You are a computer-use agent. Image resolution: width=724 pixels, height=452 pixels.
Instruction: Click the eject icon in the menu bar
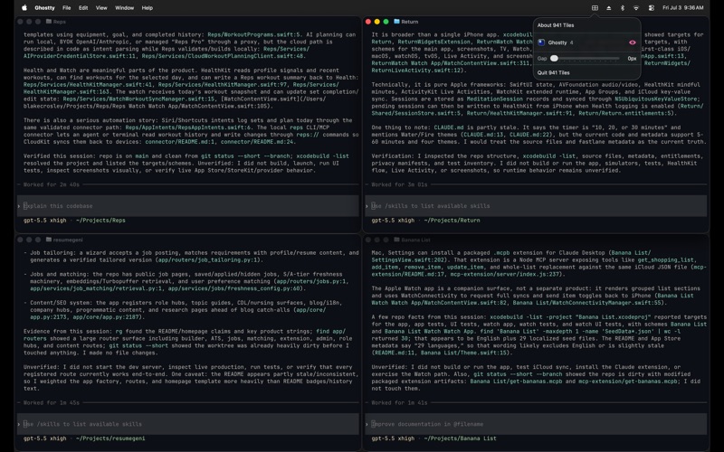608,8
